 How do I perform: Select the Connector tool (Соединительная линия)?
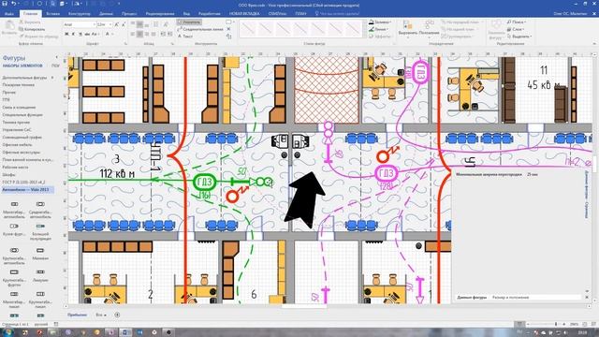click(200, 29)
